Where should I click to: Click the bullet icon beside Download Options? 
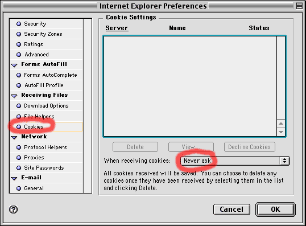pyautogui.click(x=19, y=106)
